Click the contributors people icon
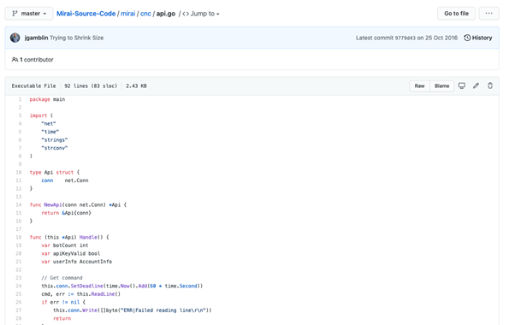515x325 pixels. (15, 59)
